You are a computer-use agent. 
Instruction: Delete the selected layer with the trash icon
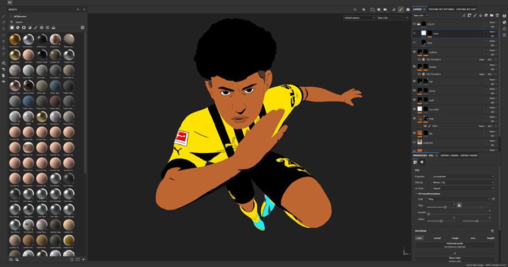(497, 16)
